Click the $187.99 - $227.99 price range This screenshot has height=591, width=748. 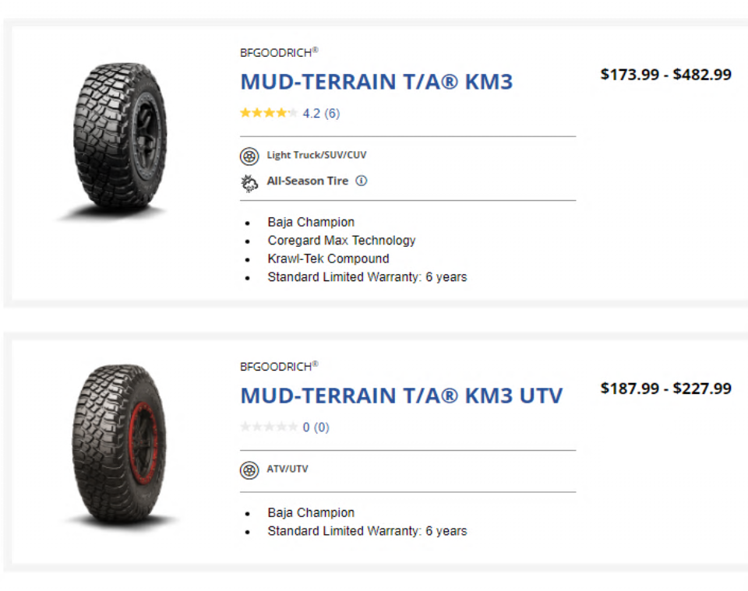tap(665, 389)
